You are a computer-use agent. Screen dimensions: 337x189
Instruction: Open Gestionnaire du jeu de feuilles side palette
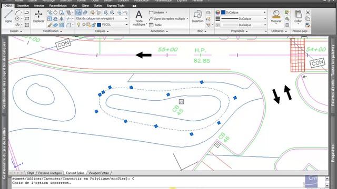tap(4, 153)
